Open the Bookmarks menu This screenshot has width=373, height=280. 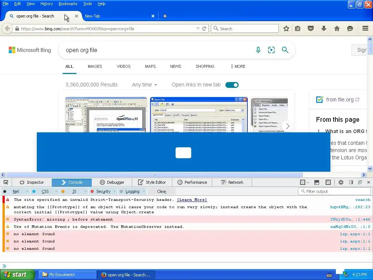[x=68, y=4]
